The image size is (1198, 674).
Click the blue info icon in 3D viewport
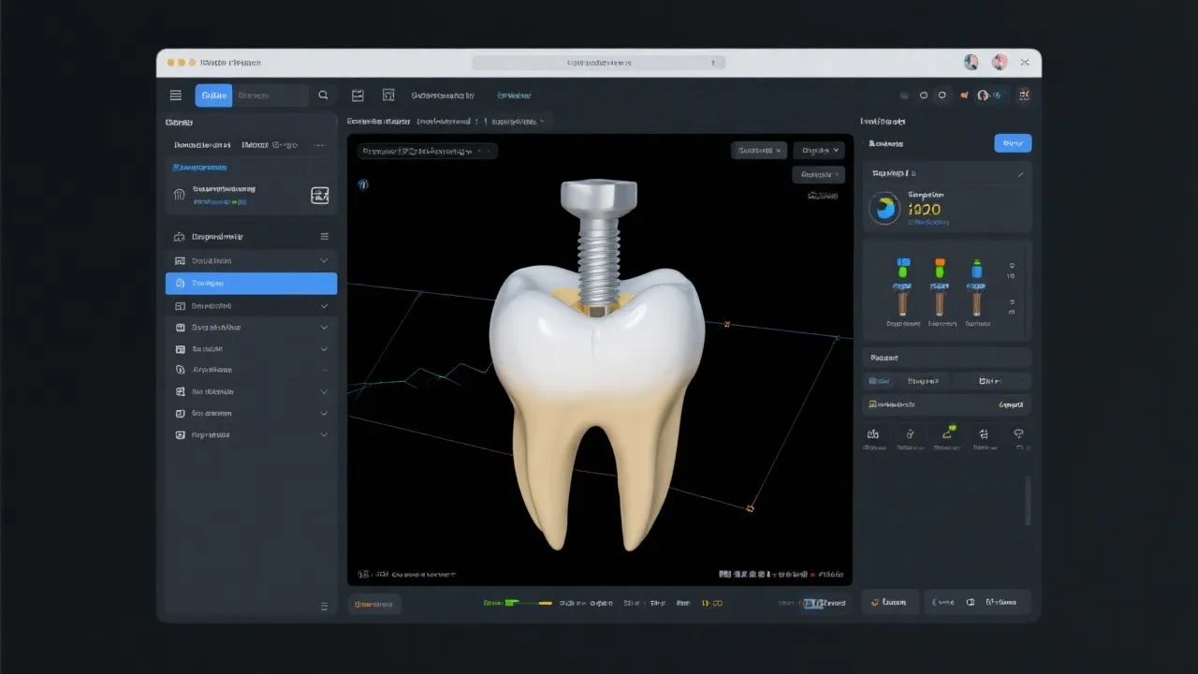coord(364,184)
